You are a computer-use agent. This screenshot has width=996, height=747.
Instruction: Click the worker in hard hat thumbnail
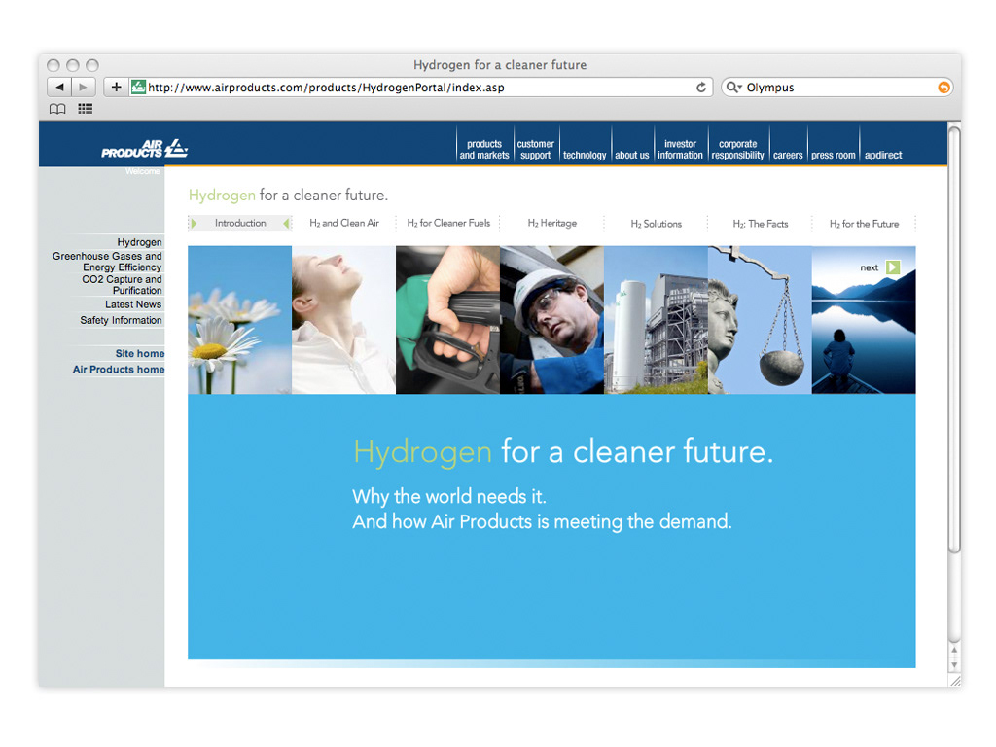pyautogui.click(x=552, y=319)
